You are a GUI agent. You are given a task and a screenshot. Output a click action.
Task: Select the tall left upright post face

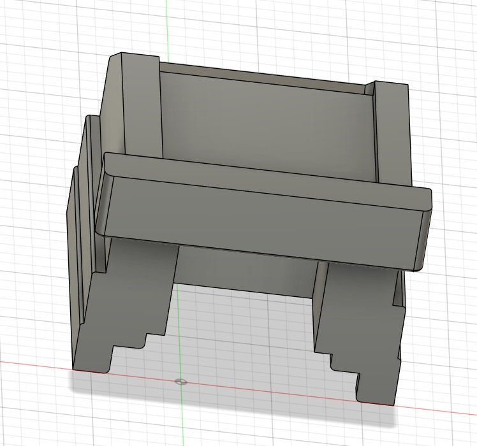(x=142, y=105)
